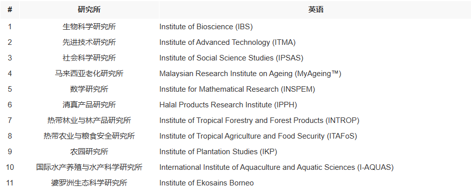This screenshot has width=471, height=191.
Task: Click the 婆罗洲生态科学研究所 cell
Action: (89, 182)
